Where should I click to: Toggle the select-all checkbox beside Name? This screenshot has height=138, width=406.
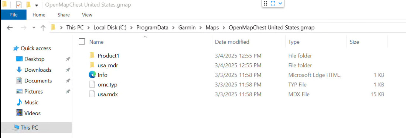pos(82,42)
